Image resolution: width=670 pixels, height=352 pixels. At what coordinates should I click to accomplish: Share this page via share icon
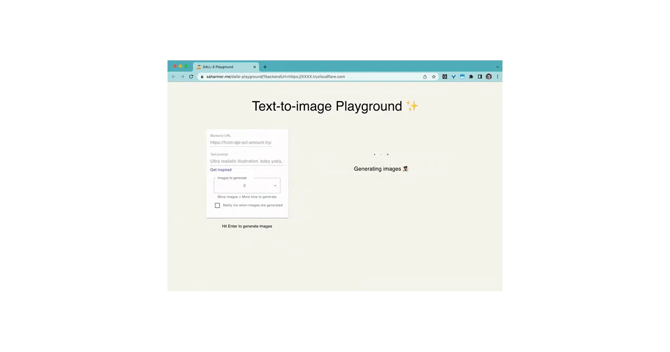[425, 77]
